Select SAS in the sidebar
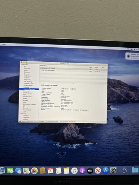Image resolution: width=139 pixels, height=185 pixels. (24, 102)
